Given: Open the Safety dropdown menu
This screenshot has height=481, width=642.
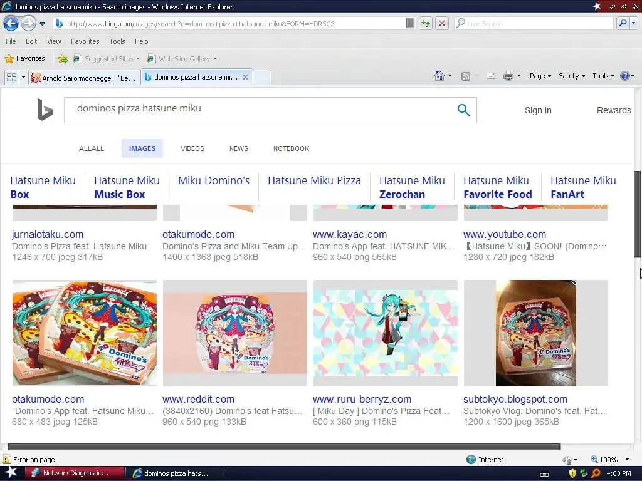Looking at the screenshot, I should click(572, 76).
